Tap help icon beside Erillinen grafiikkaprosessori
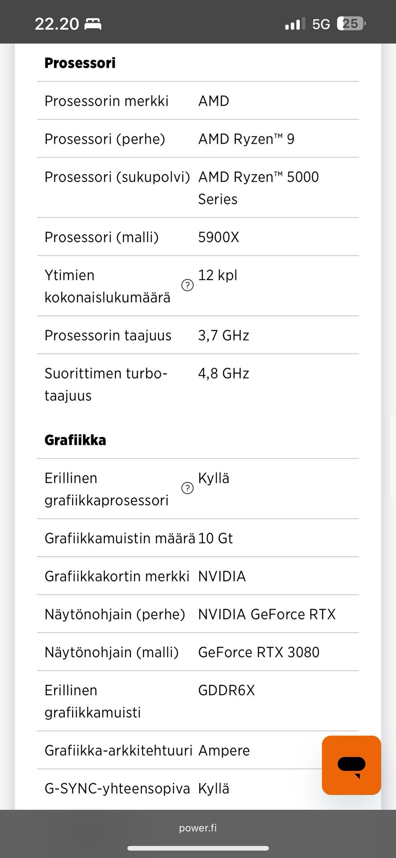The width and height of the screenshot is (396, 858). click(x=188, y=488)
